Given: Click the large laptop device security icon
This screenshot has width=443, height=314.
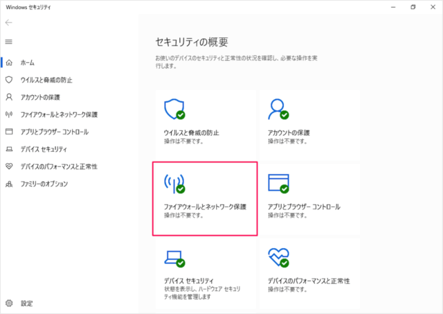Looking at the screenshot, I should pos(174,259).
